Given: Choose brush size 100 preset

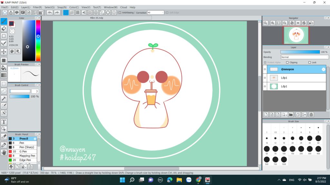Looking at the screenshot, I should pos(284,150).
